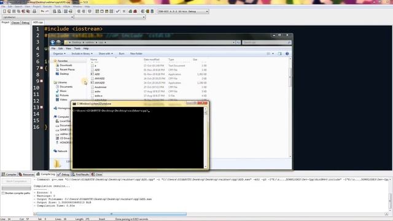393x221 pixels.
Task: Open the Organize dropdown in Explorer
Action: coord(59,53)
